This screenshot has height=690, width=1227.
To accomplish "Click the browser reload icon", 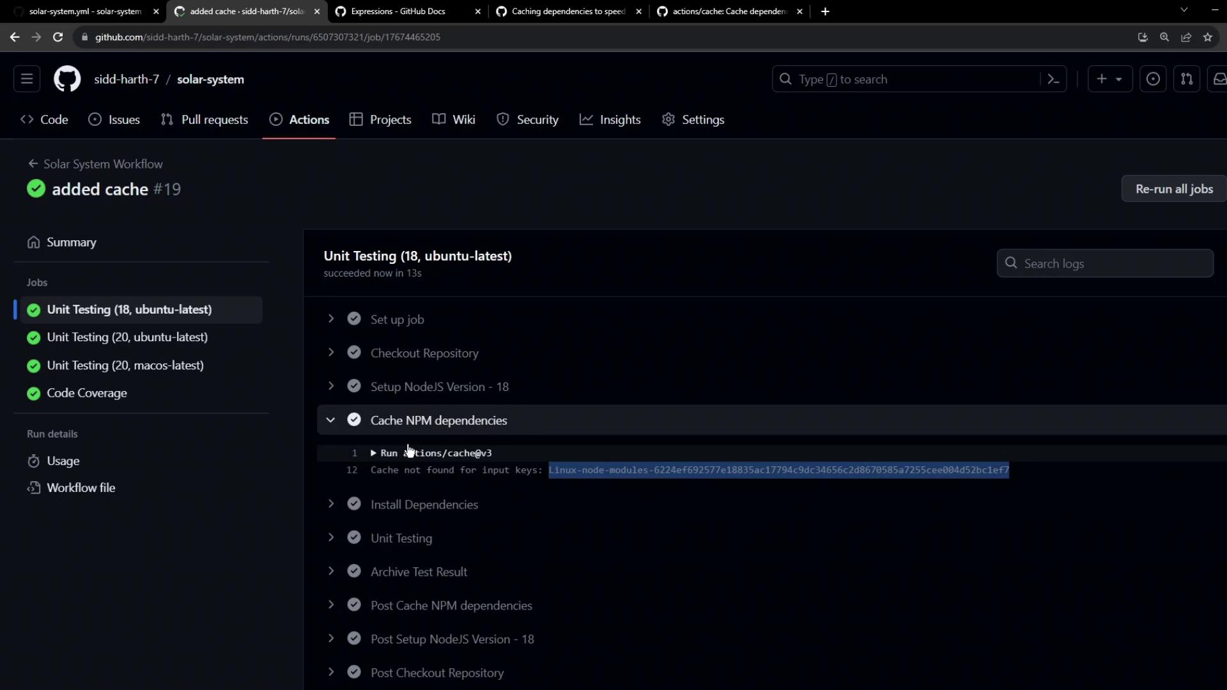I will click(58, 37).
